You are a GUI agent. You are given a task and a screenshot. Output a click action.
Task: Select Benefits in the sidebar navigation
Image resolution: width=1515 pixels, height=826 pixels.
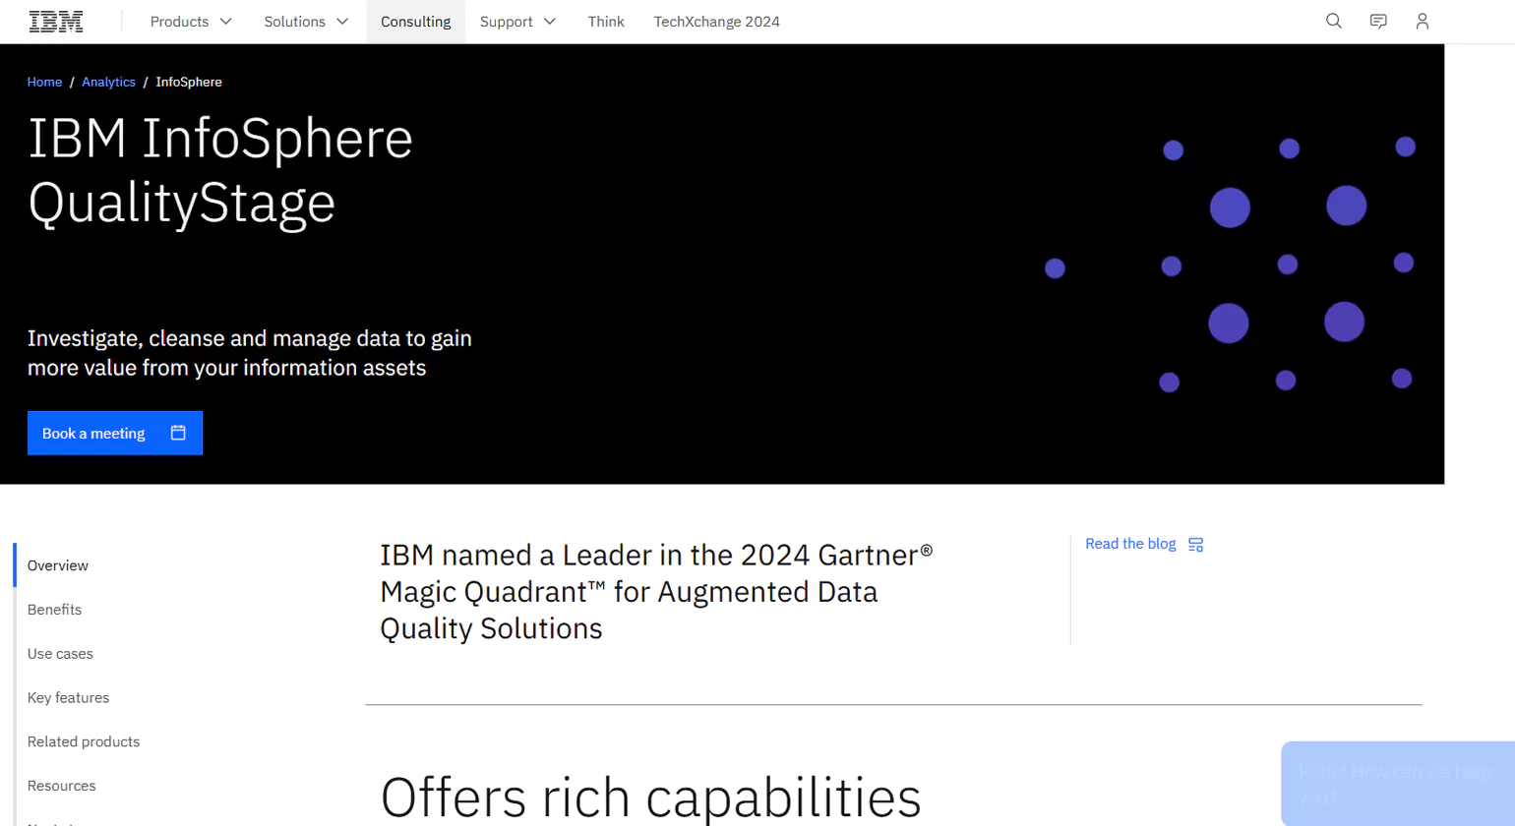click(54, 609)
